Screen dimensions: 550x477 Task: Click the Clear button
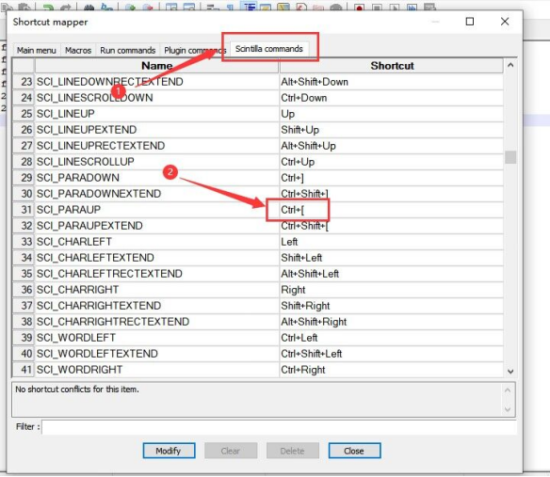(x=231, y=451)
